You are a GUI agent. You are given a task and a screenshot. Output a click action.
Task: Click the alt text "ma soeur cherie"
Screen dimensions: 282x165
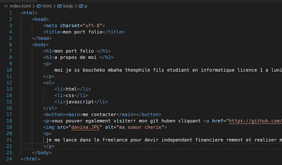coord(140,127)
